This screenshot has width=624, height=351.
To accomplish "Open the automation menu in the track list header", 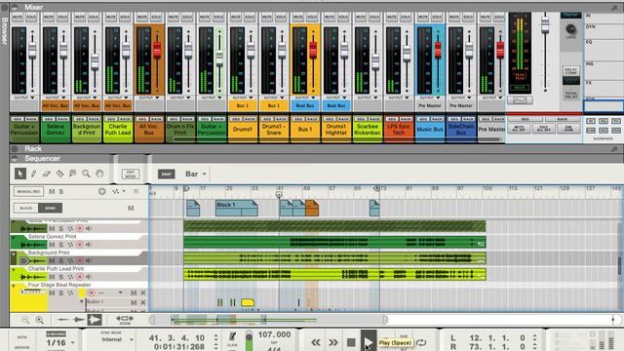I will pyautogui.click(x=118, y=191).
